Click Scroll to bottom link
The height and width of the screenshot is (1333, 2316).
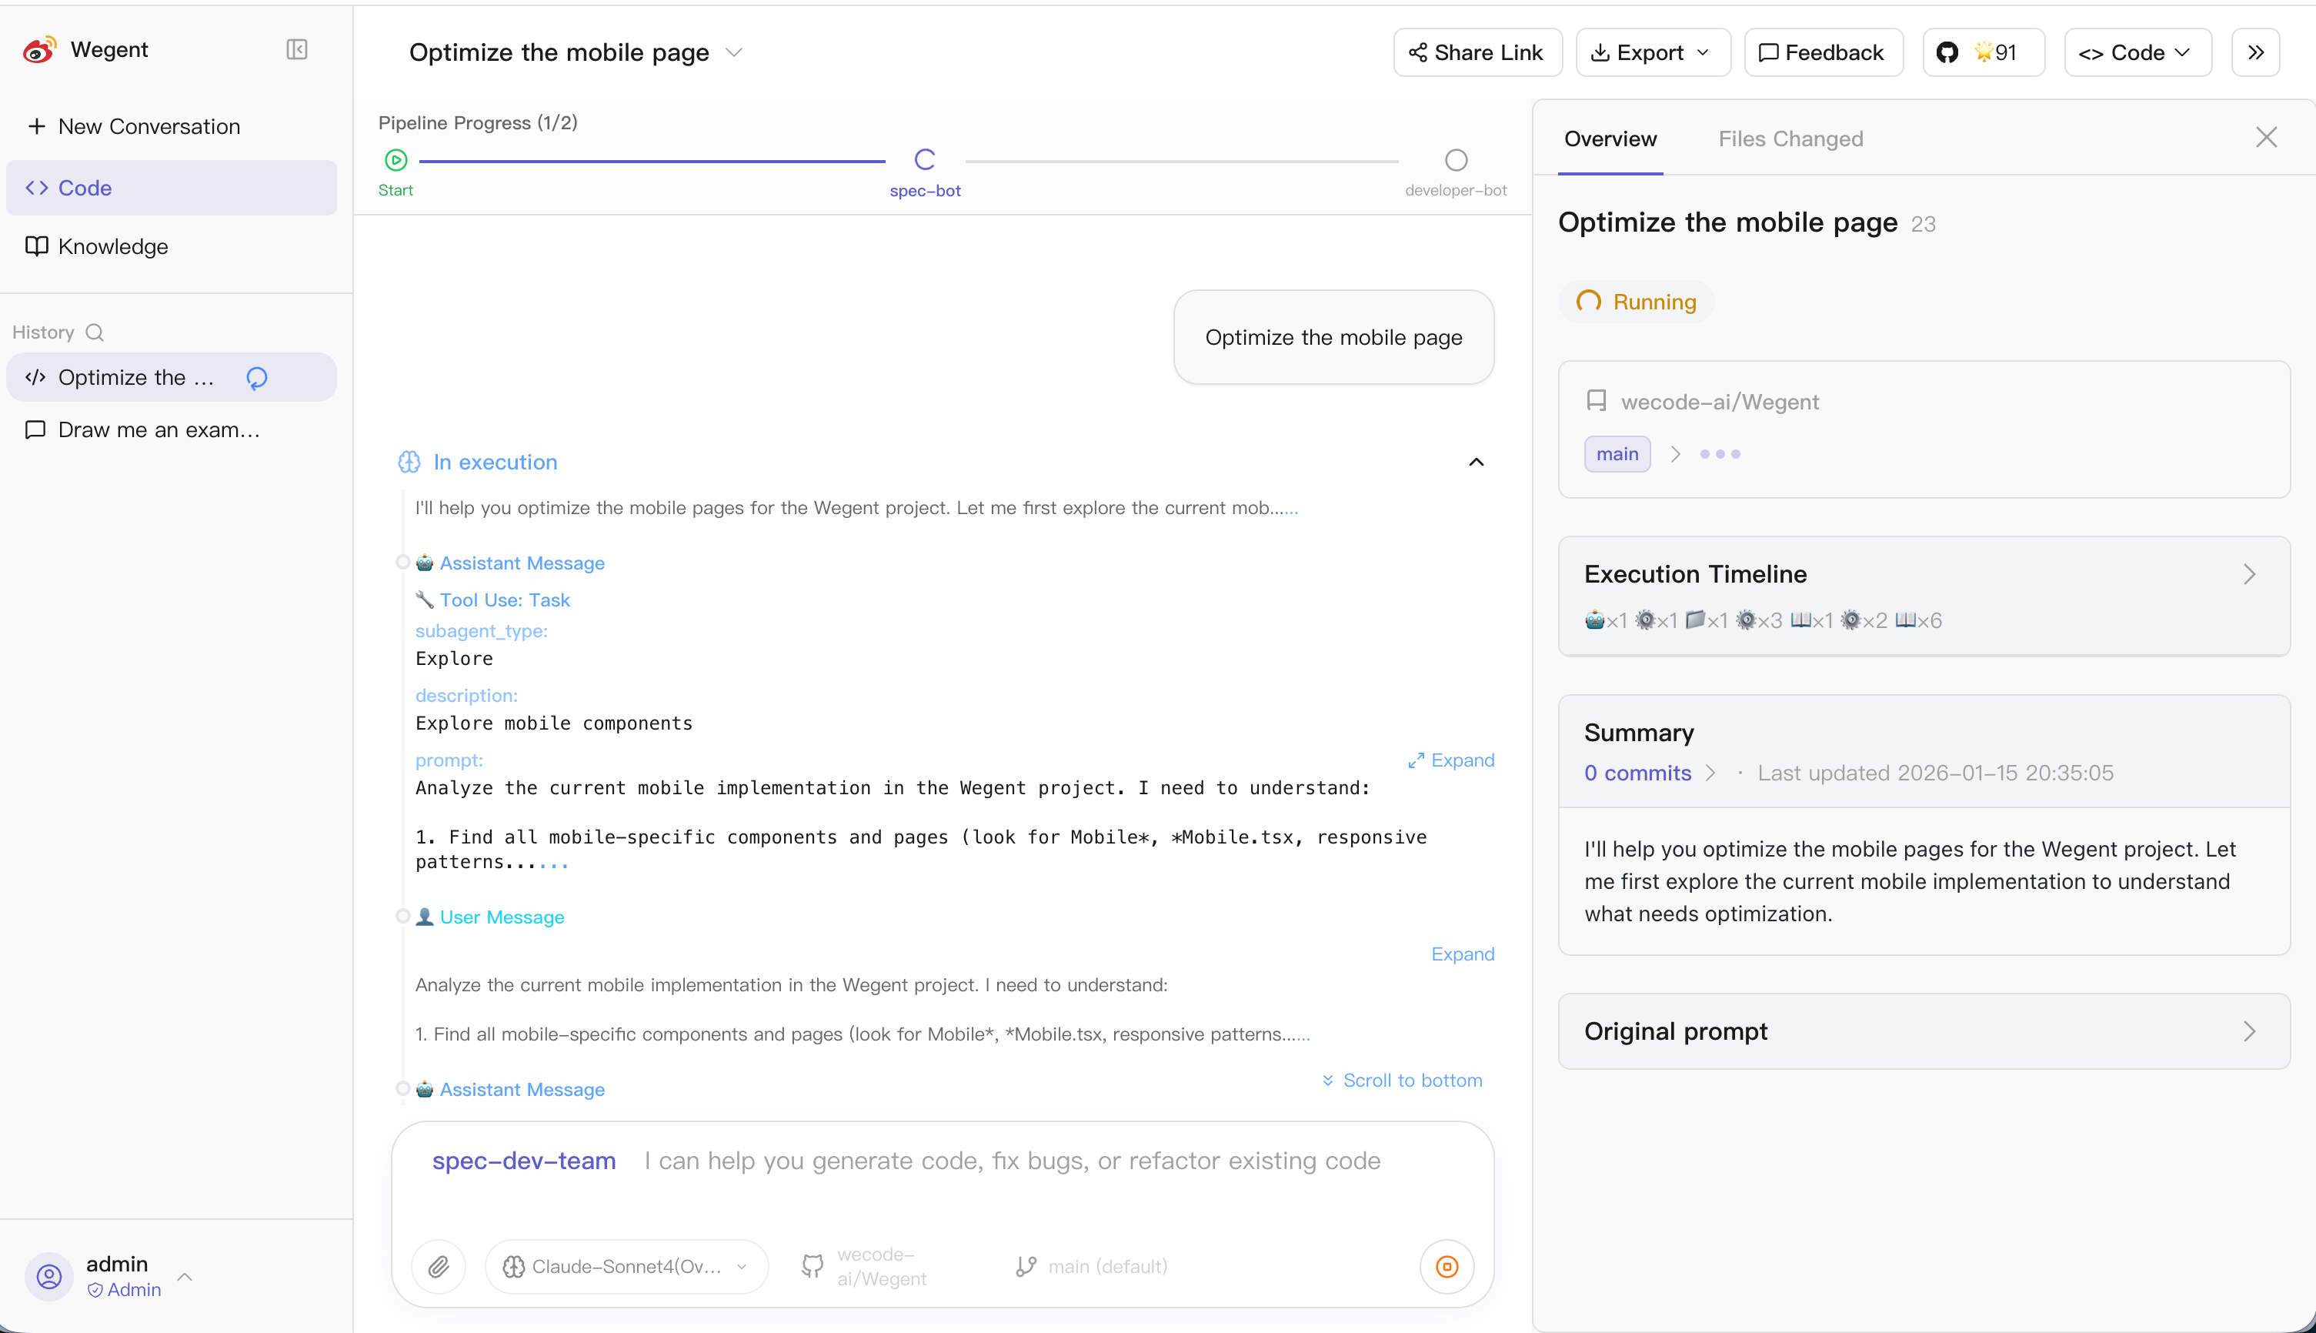tap(1402, 1081)
